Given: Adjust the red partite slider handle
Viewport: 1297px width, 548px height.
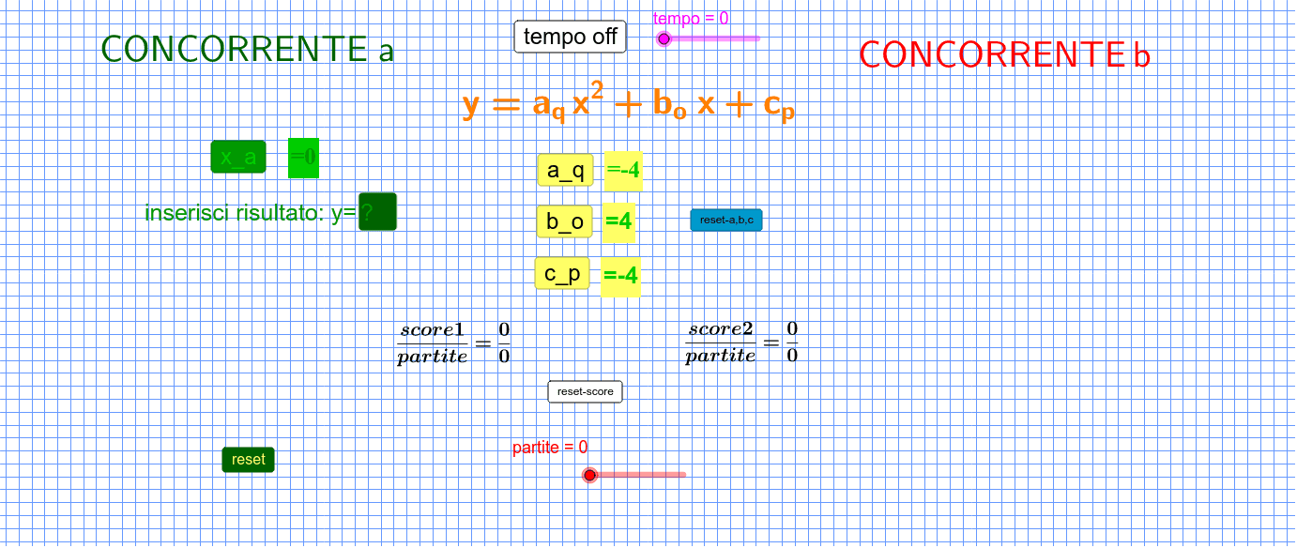Looking at the screenshot, I should (589, 475).
